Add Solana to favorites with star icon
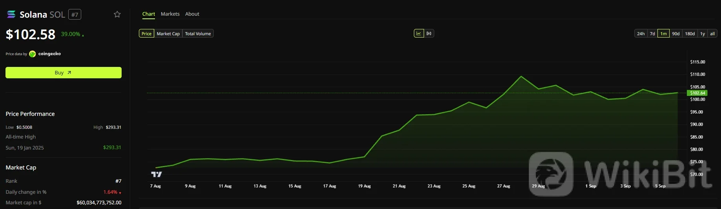 tap(117, 14)
